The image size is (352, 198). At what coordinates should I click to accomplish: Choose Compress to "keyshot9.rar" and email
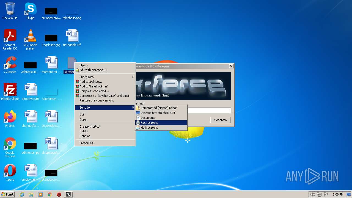tap(105, 96)
